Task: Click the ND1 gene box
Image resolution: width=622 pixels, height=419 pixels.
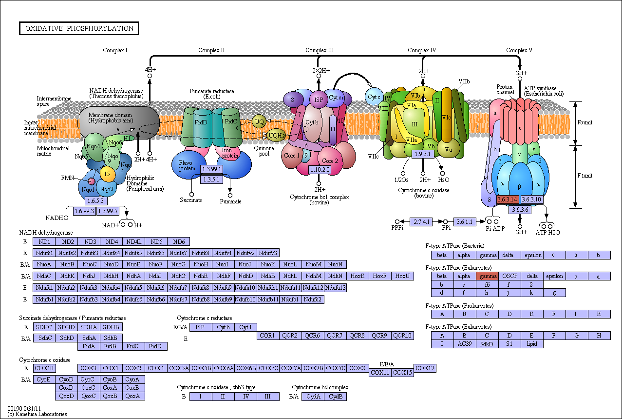Action: point(44,241)
